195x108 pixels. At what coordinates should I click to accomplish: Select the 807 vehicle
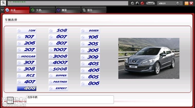(58, 43)
